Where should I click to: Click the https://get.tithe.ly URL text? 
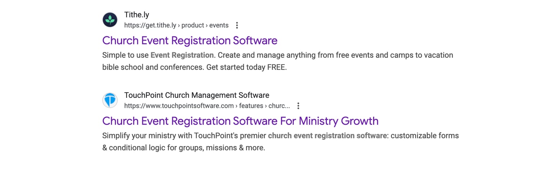click(x=150, y=26)
